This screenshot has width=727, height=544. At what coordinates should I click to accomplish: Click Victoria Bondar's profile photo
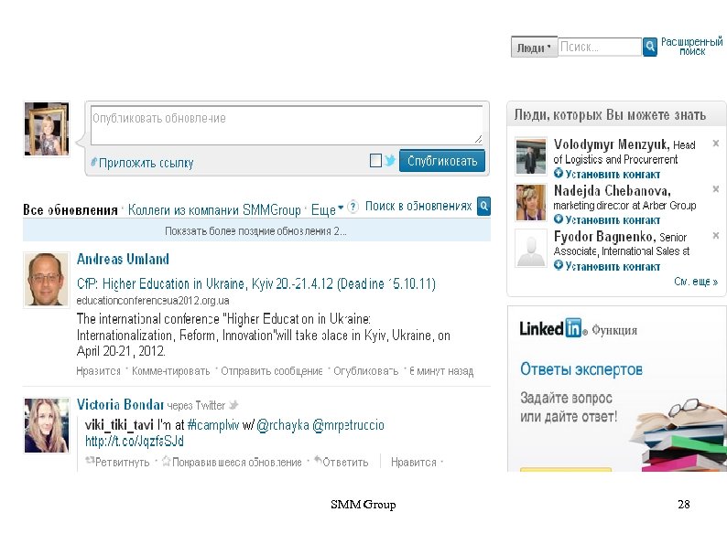pyautogui.click(x=47, y=425)
